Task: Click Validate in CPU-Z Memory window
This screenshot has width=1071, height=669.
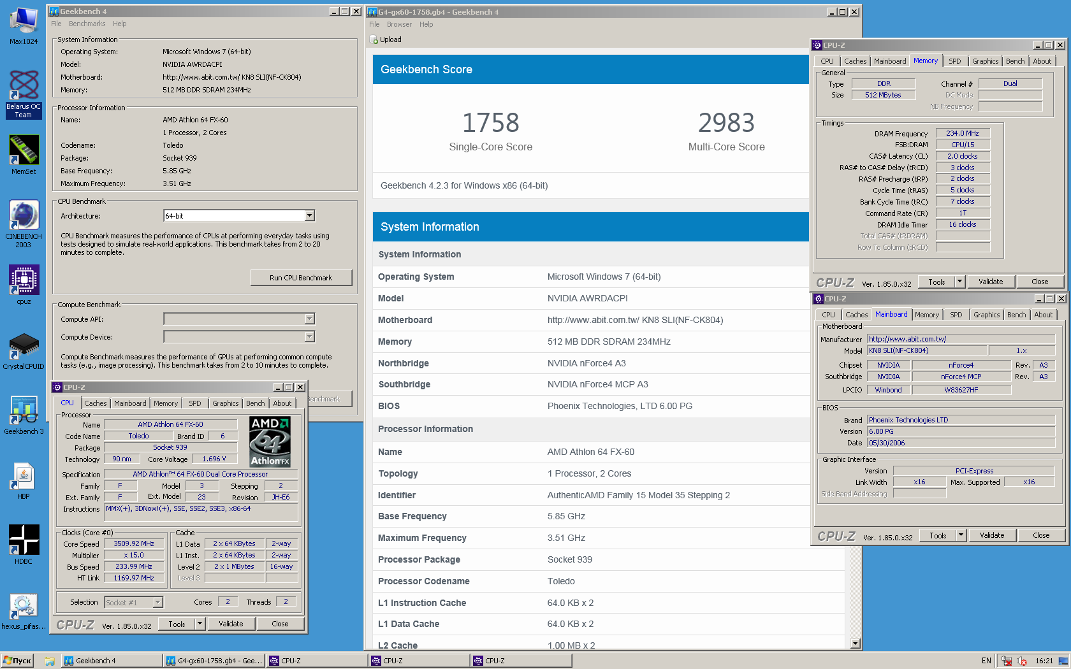Action: 991,282
